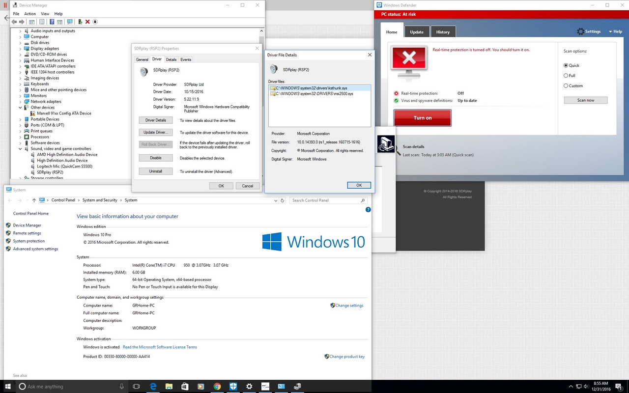Open Settings gear icon on the taskbar
Viewport: 629px width, 393px height.
(x=249, y=387)
